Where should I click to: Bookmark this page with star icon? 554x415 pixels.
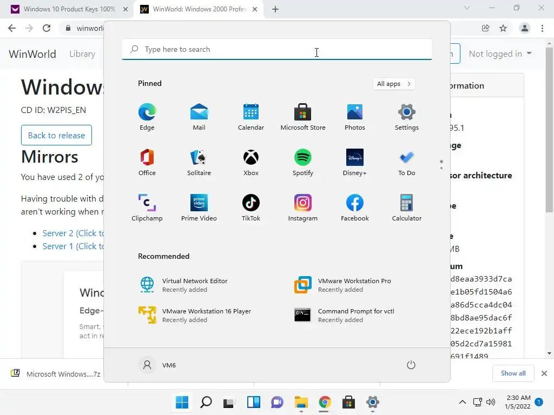click(x=503, y=28)
